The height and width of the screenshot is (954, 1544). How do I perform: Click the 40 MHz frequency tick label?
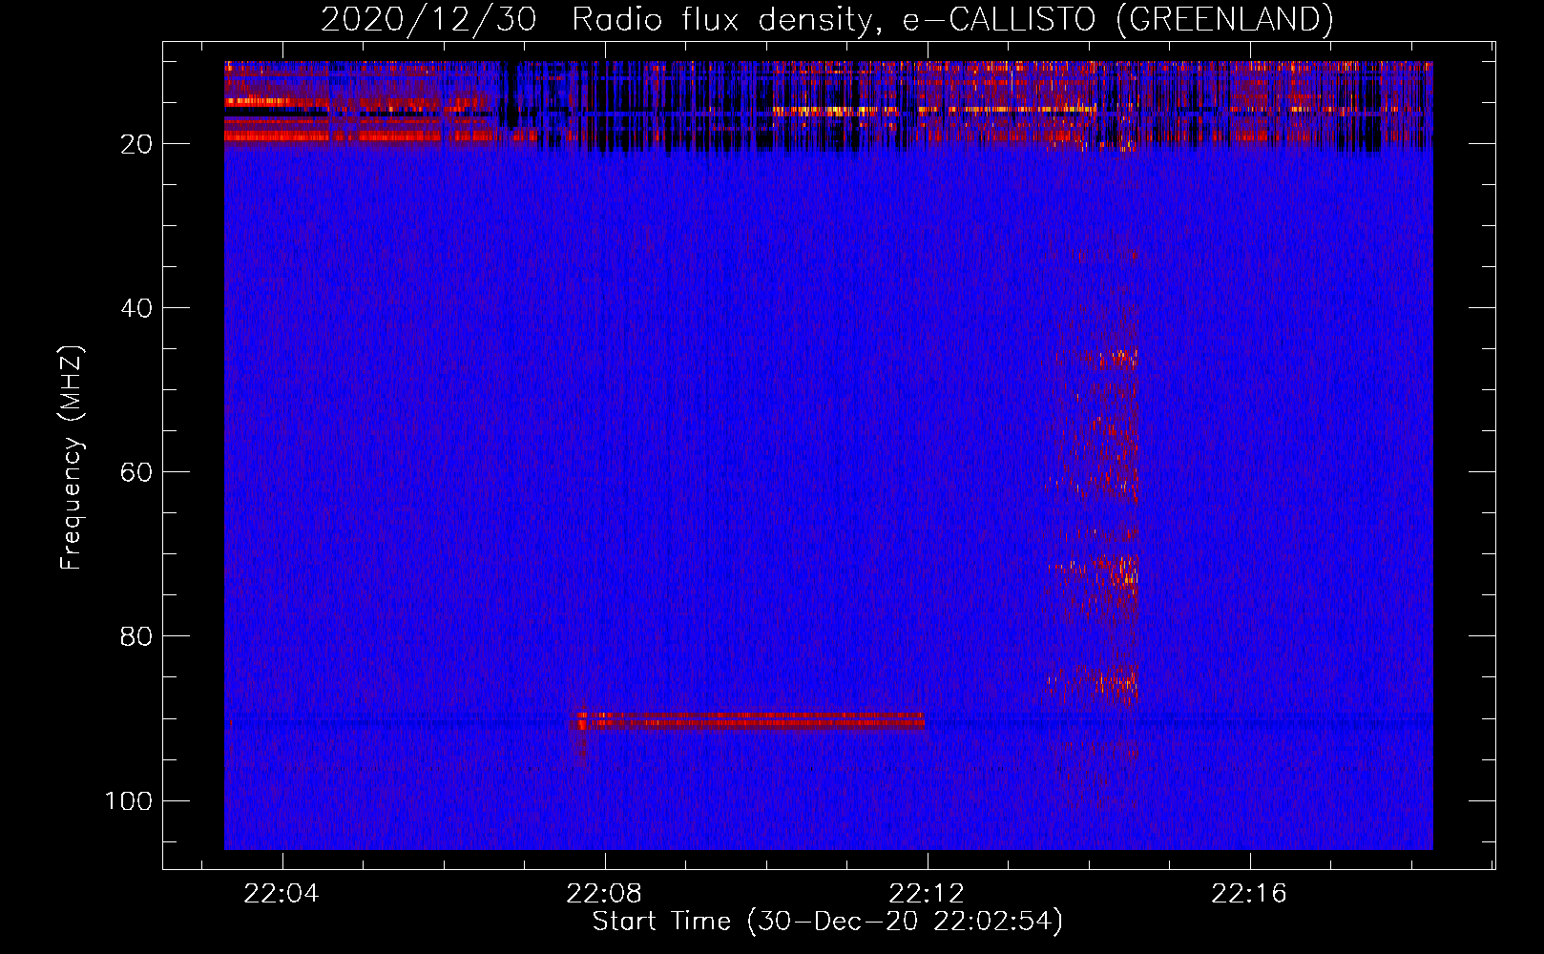click(x=136, y=308)
